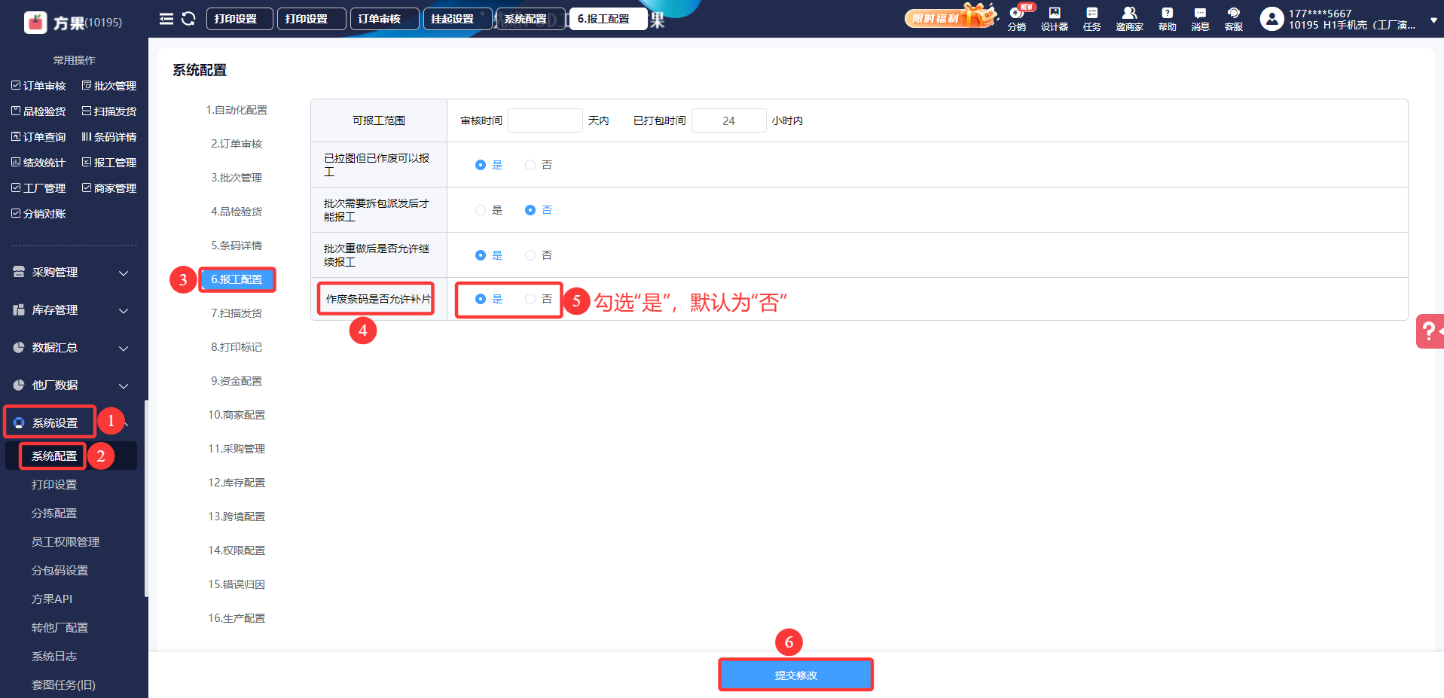The image size is (1444, 698).
Task: Open the 客服 customer service icon
Action: click(x=1234, y=19)
